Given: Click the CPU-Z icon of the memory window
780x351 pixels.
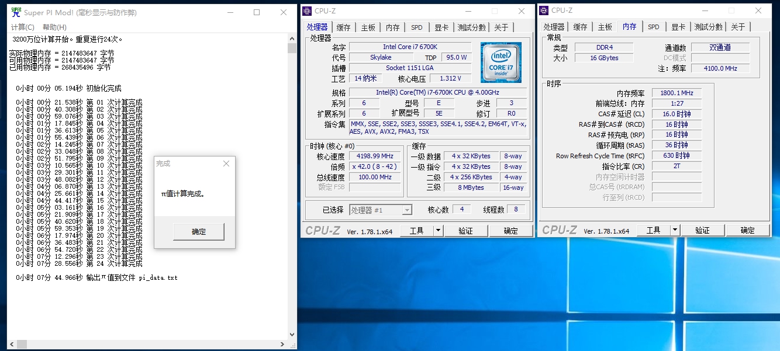Looking at the screenshot, I should pyautogui.click(x=544, y=10).
